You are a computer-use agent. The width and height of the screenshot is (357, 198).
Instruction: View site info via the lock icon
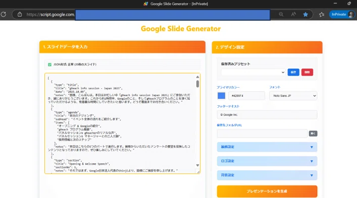[20, 14]
